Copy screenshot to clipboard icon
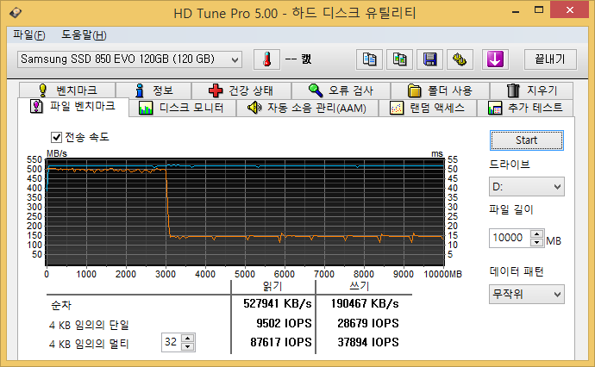The width and height of the screenshot is (595, 367). point(399,59)
